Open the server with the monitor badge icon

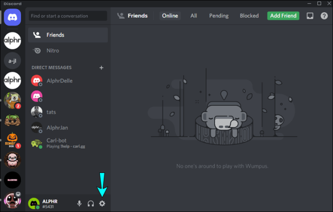(x=13, y=200)
